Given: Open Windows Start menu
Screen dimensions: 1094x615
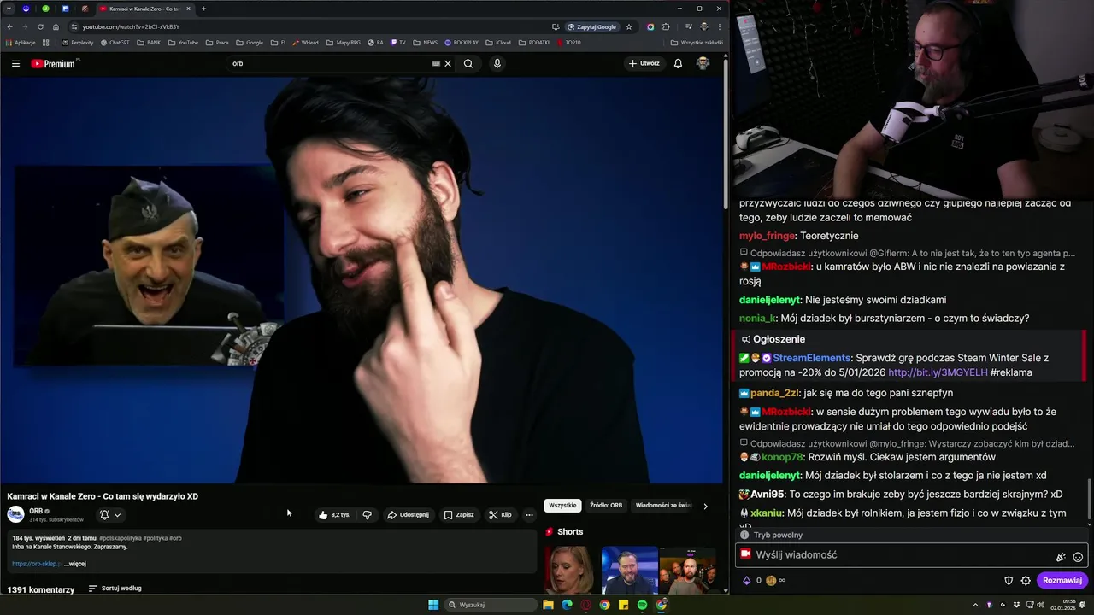Looking at the screenshot, I should (x=433, y=605).
